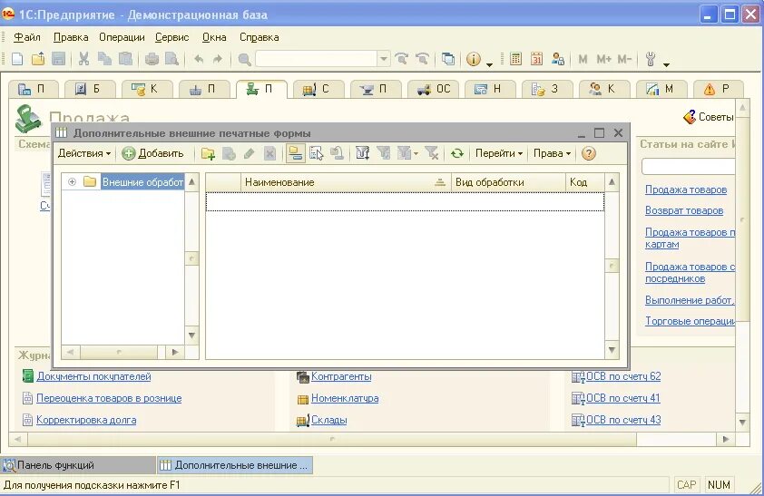Switch to the Р warning tab
764x496 pixels.
pos(717,89)
